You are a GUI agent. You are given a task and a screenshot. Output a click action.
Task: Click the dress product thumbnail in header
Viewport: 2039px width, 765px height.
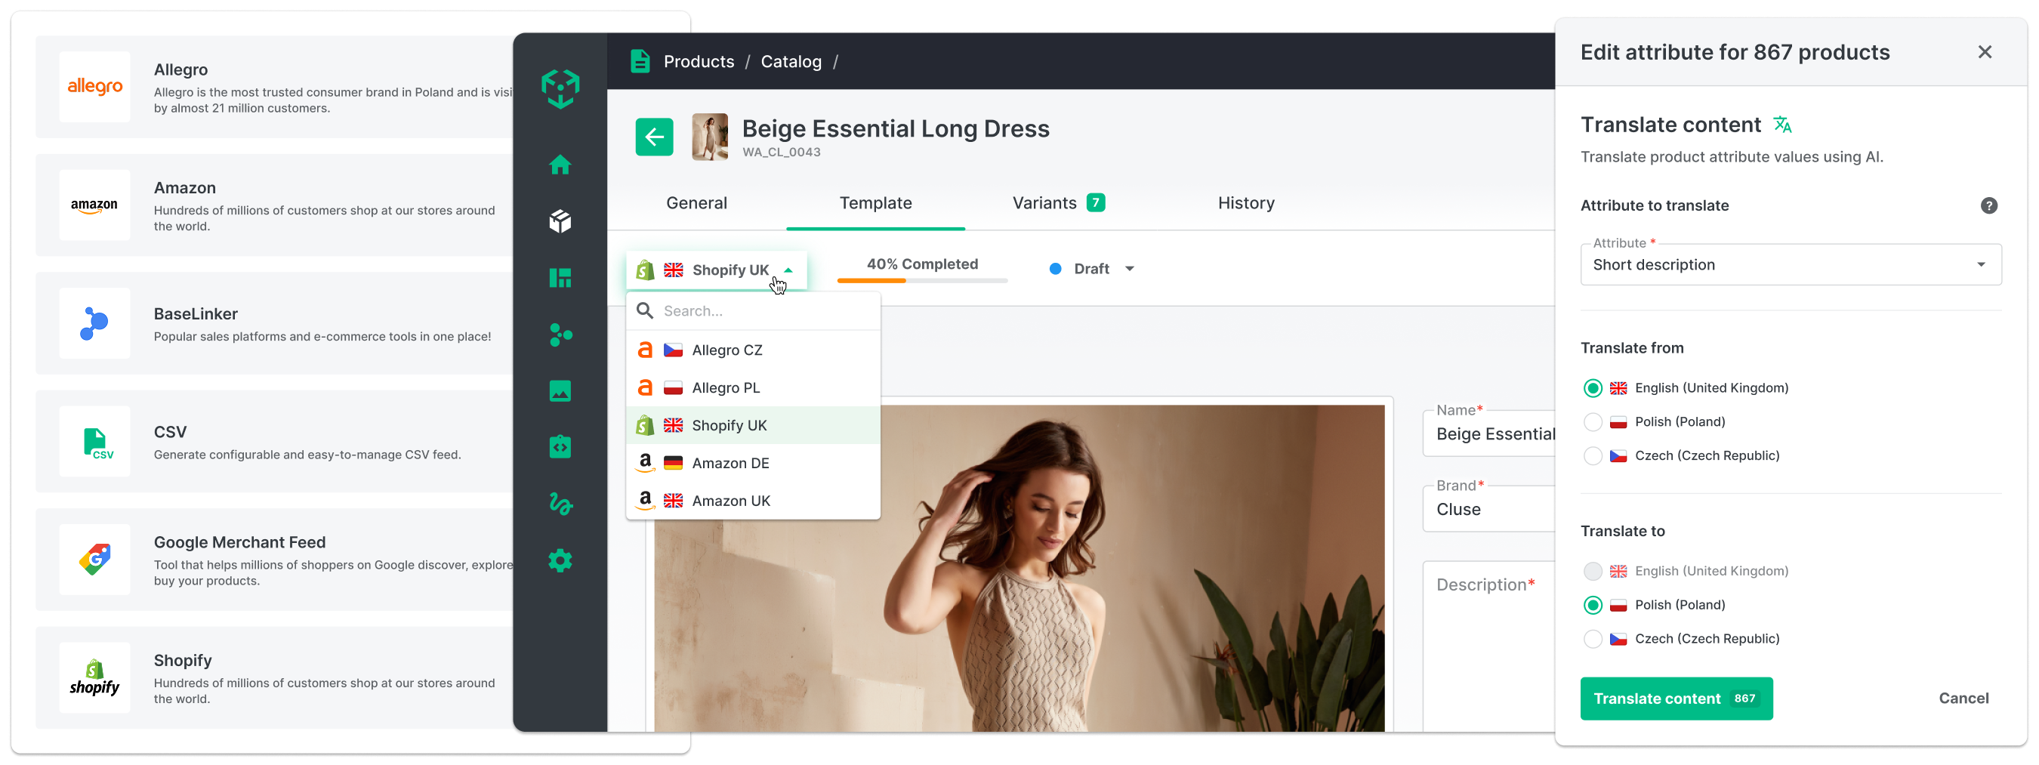(709, 137)
